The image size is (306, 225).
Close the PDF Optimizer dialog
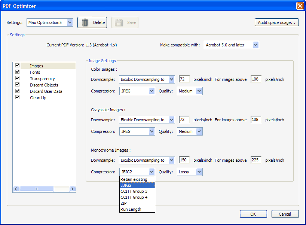[x=300, y=6]
